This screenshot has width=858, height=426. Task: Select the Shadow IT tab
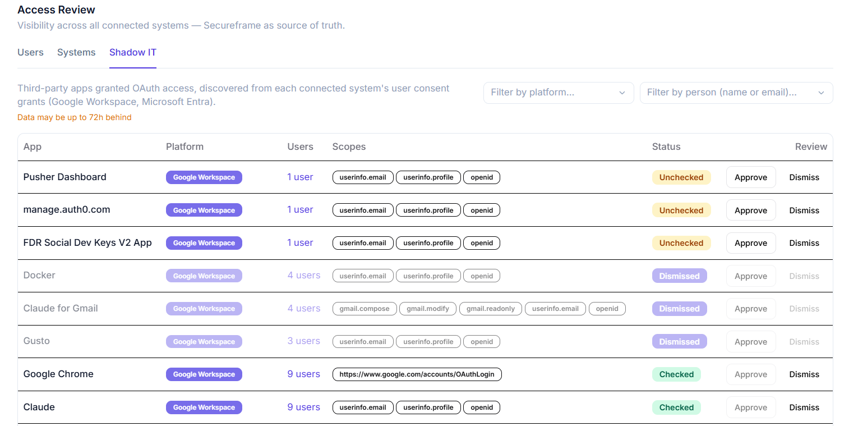[133, 52]
